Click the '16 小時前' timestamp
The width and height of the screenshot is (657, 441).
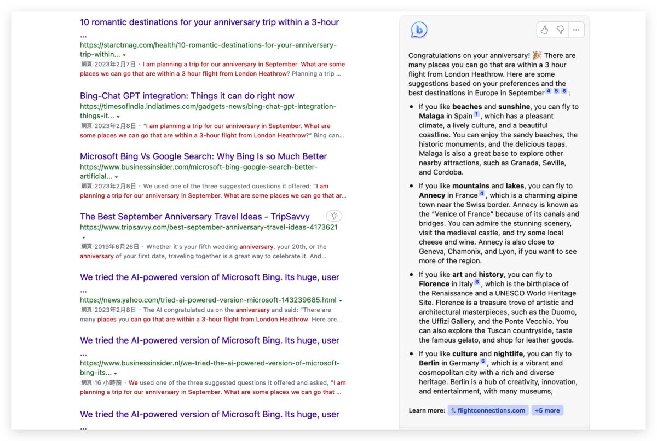[109, 383]
